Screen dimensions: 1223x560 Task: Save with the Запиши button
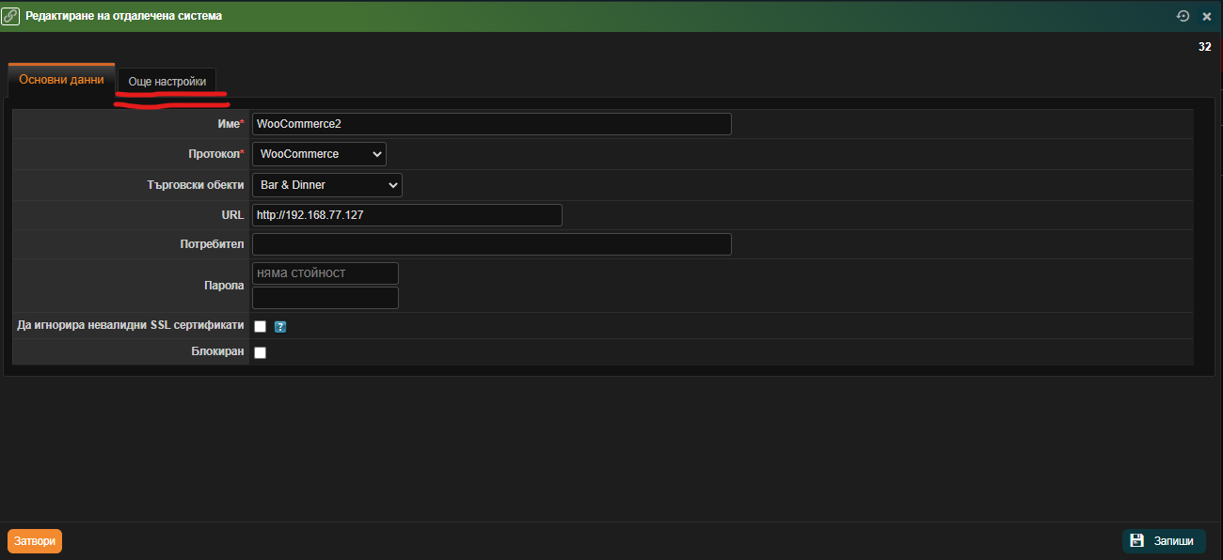pos(1164,540)
